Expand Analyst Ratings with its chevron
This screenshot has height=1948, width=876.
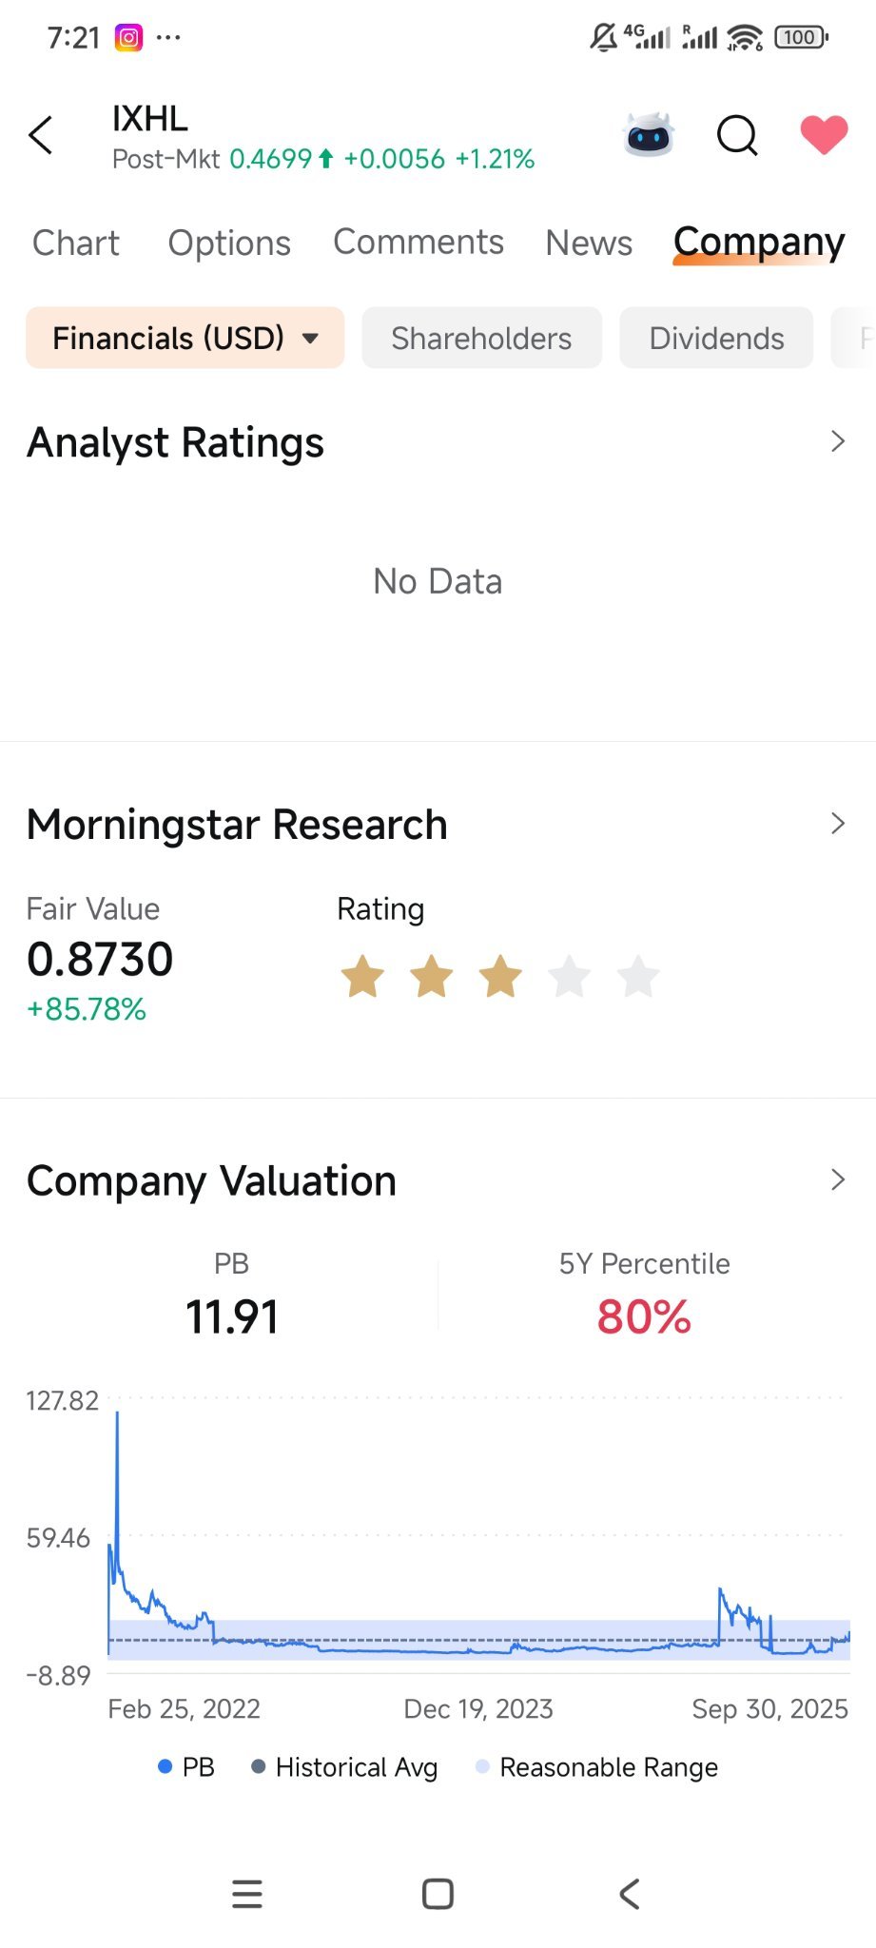click(x=837, y=441)
